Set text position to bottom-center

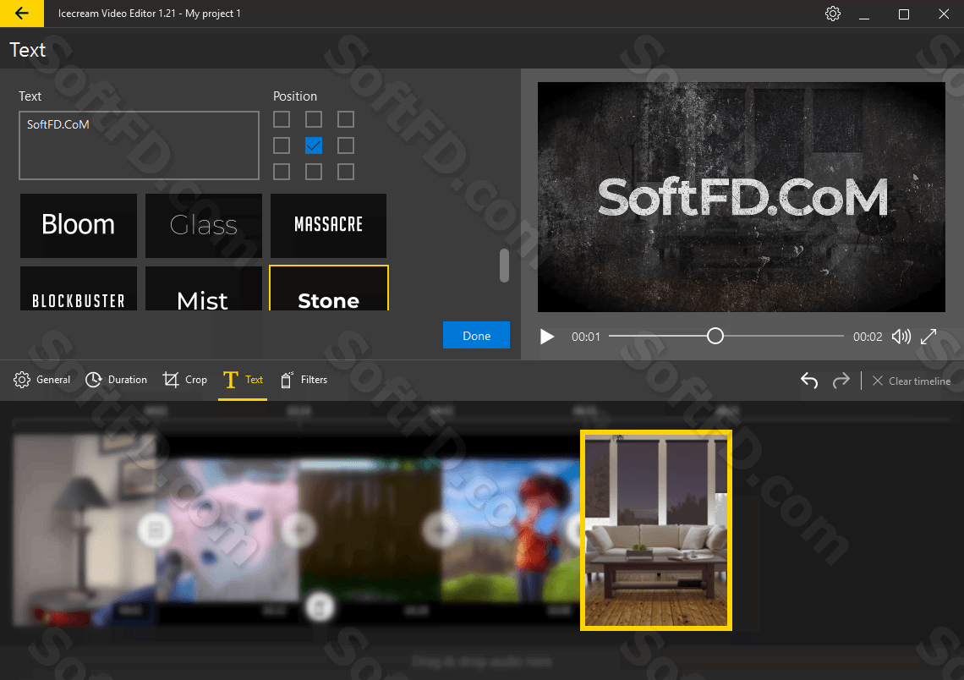(314, 172)
